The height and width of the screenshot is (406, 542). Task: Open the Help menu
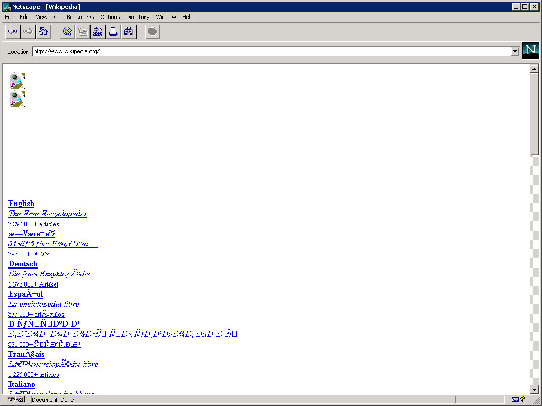pos(188,17)
